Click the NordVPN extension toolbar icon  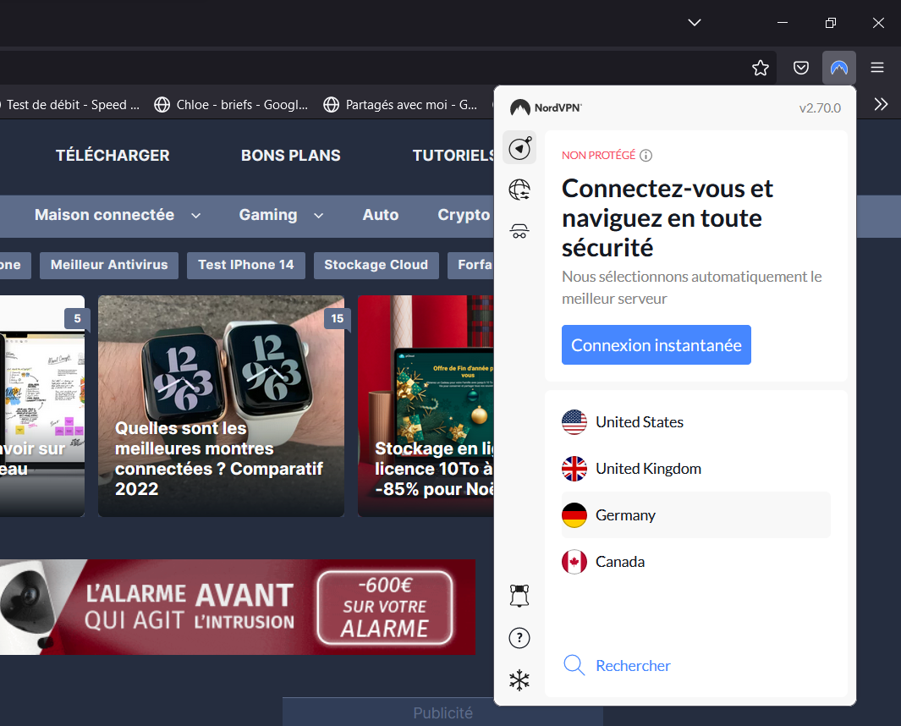839,68
